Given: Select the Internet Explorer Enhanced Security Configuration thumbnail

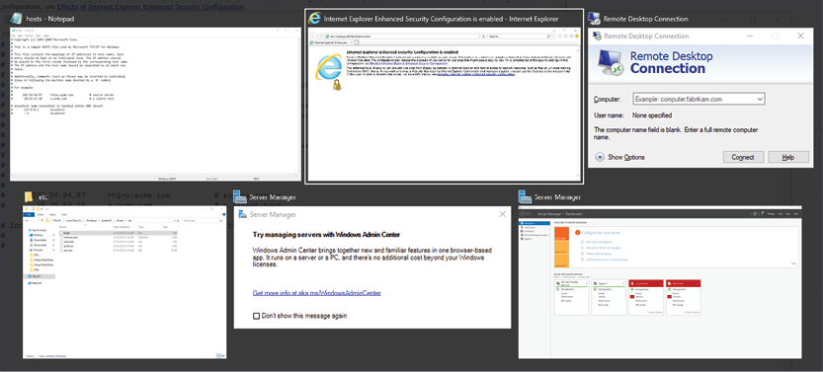Looking at the screenshot, I should 444,105.
